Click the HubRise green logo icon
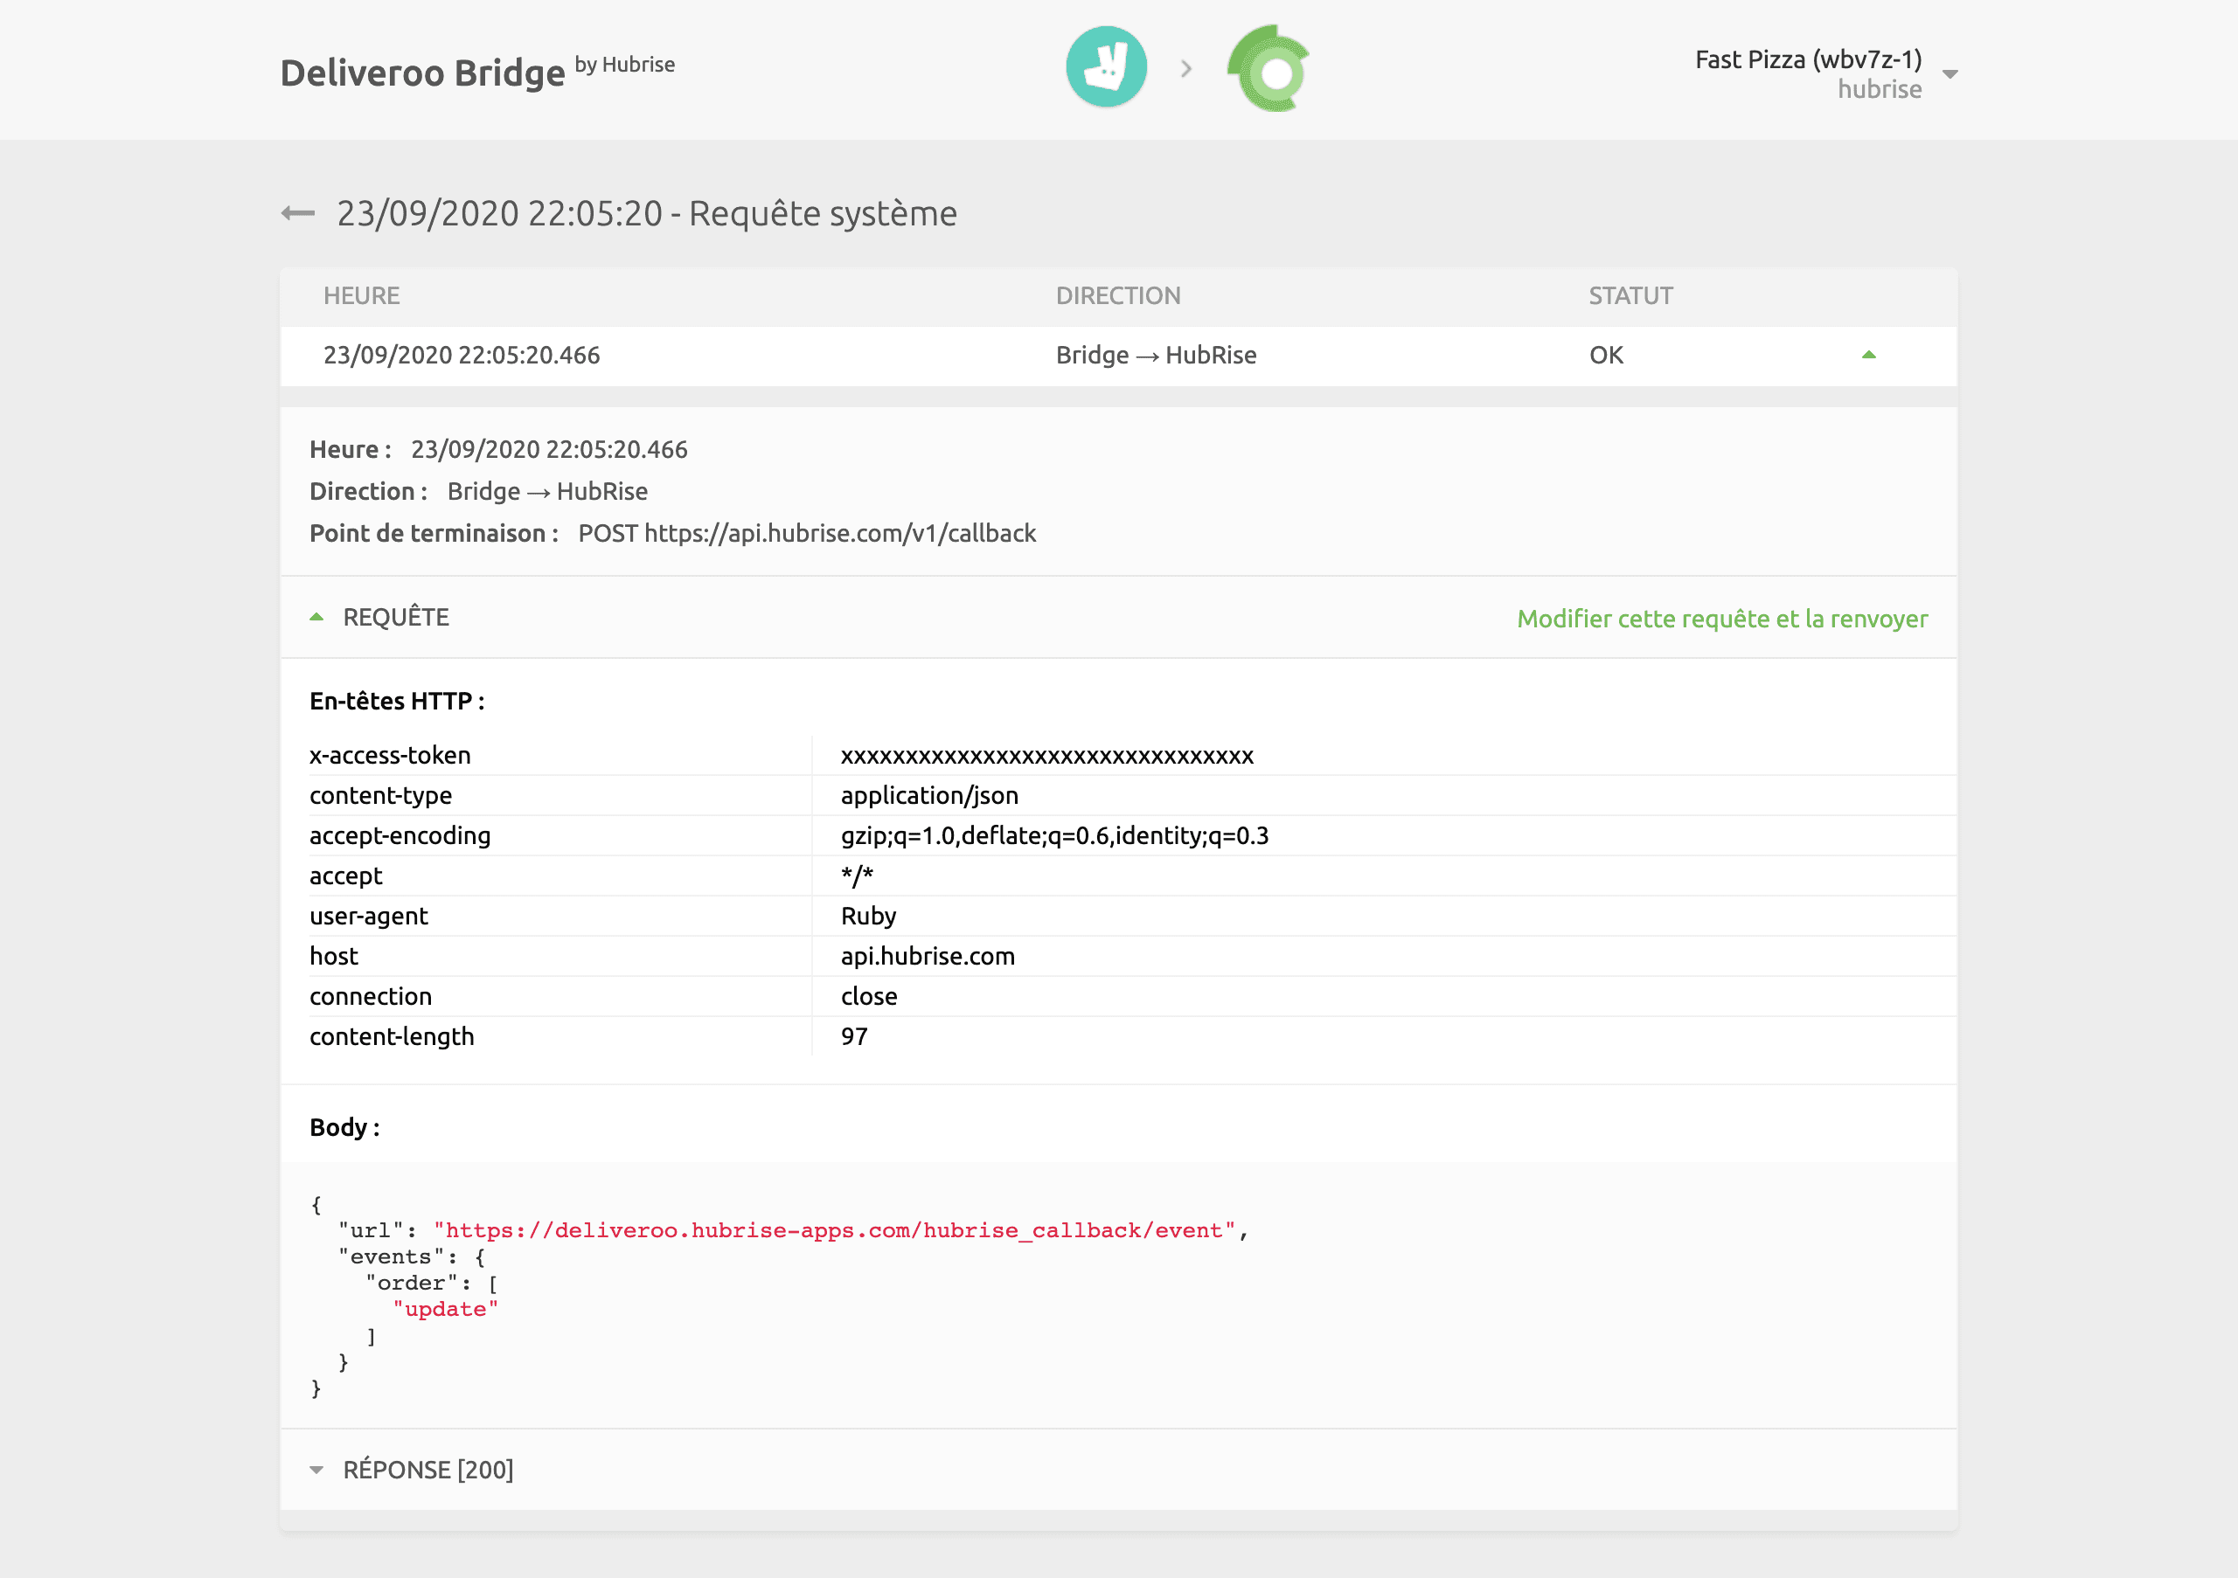Viewport: 2238px width, 1578px height. point(1268,68)
